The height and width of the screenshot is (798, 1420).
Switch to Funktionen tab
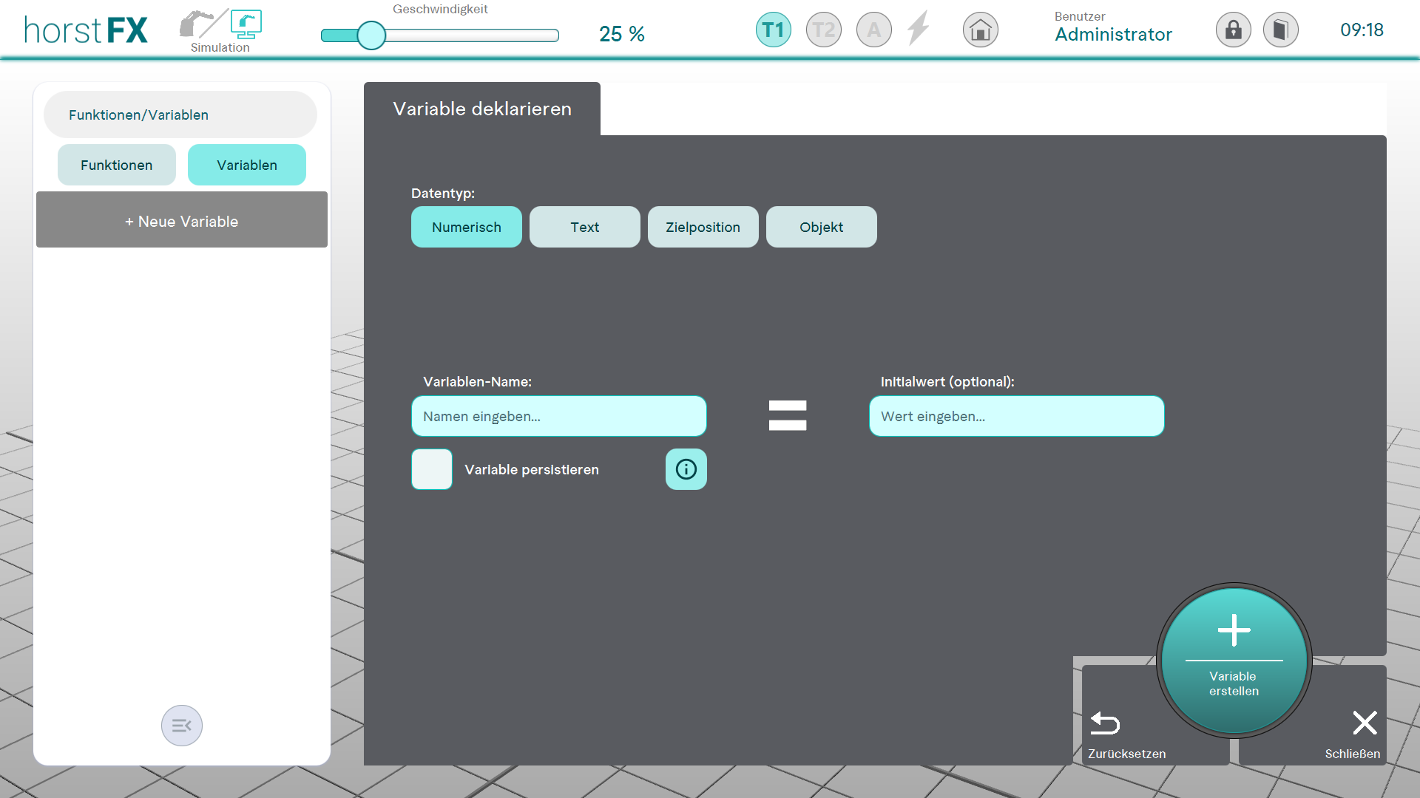tap(117, 165)
